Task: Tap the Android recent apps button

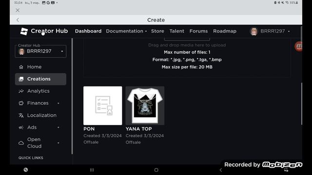Action: click(x=92, y=170)
